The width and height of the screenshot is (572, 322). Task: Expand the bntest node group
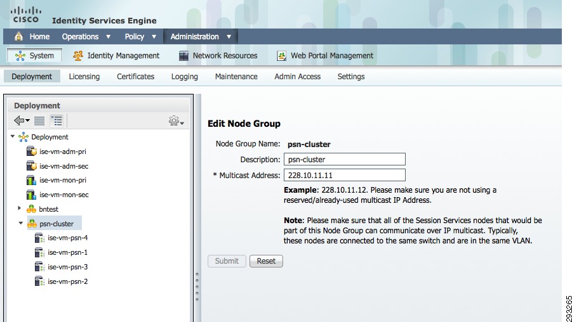coord(20,209)
